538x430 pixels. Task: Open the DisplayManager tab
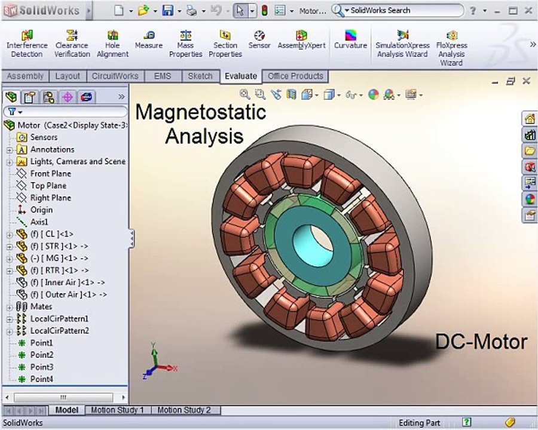point(86,97)
